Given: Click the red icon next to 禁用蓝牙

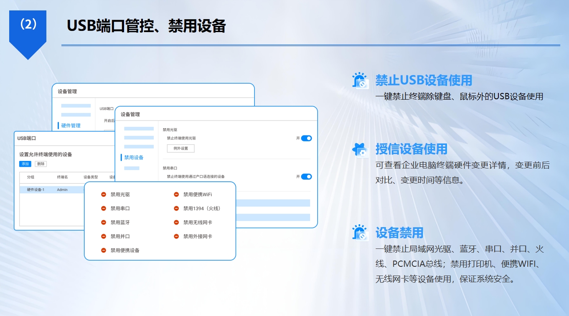Looking at the screenshot, I should pyautogui.click(x=104, y=223).
